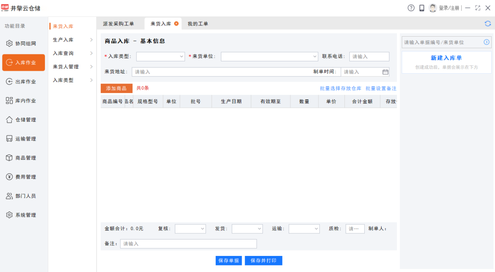Click the 添加商品 button
This screenshot has height=272, width=495.
pyautogui.click(x=116, y=88)
